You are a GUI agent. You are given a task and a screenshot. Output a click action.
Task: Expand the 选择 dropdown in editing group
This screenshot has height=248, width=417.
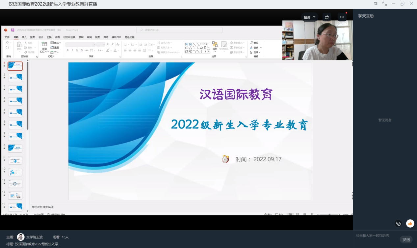255,52
